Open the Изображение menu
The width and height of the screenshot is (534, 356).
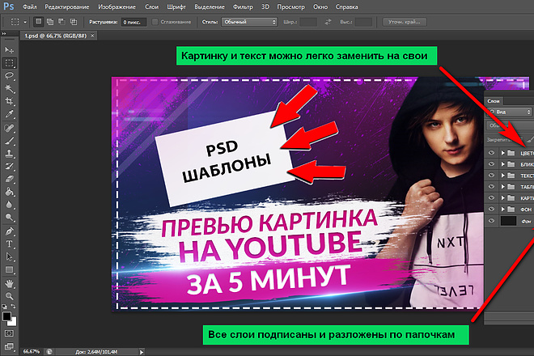pyautogui.click(x=117, y=6)
